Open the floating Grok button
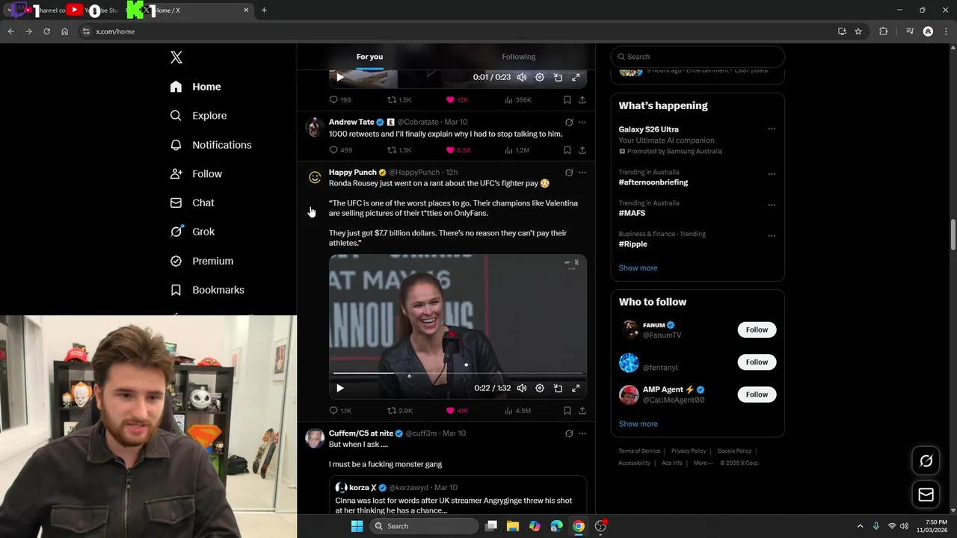 tap(926, 461)
